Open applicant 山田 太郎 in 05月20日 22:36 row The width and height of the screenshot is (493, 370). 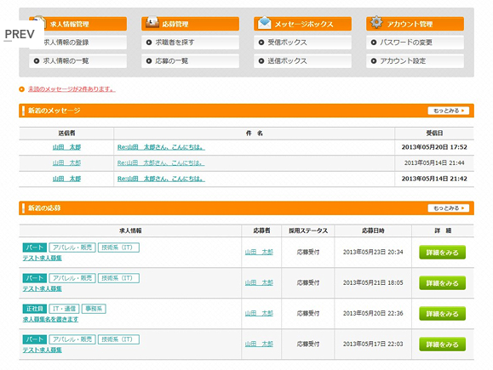pyautogui.click(x=259, y=313)
